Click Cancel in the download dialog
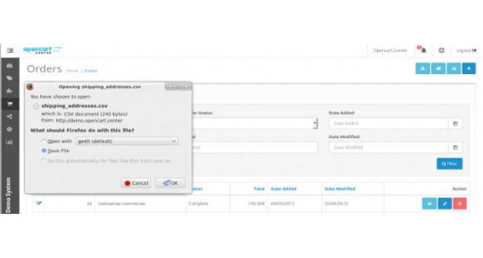This screenshot has height=258, width=483. pos(136,183)
